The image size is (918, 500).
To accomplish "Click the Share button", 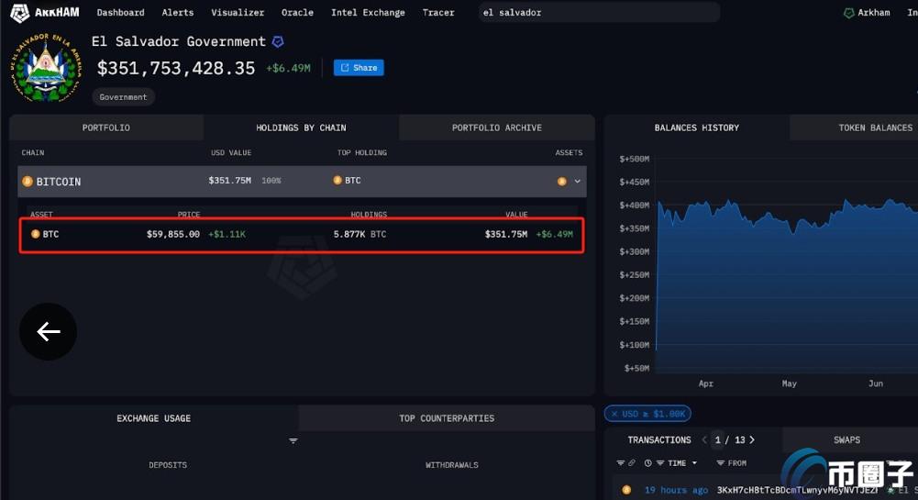I will point(359,68).
